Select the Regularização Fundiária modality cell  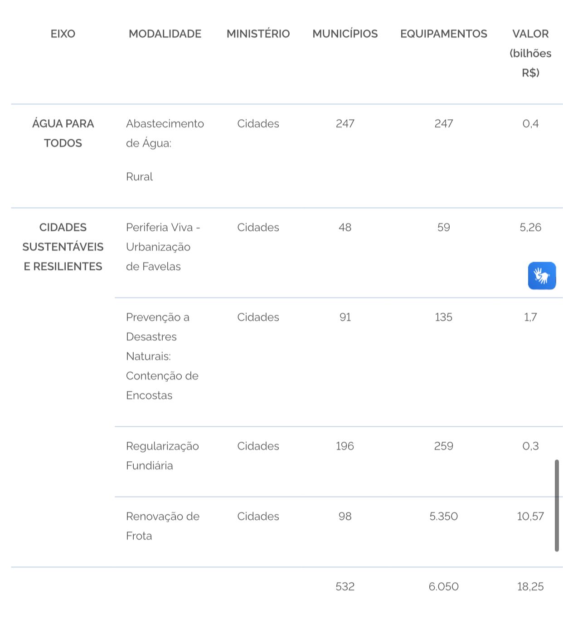(162, 456)
